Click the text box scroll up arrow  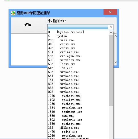pyautogui.click(x=115, y=36)
